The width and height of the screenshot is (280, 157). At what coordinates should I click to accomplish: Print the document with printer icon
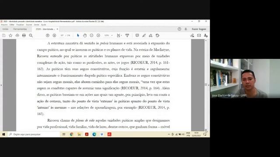pyautogui.click(x=24, y=35)
